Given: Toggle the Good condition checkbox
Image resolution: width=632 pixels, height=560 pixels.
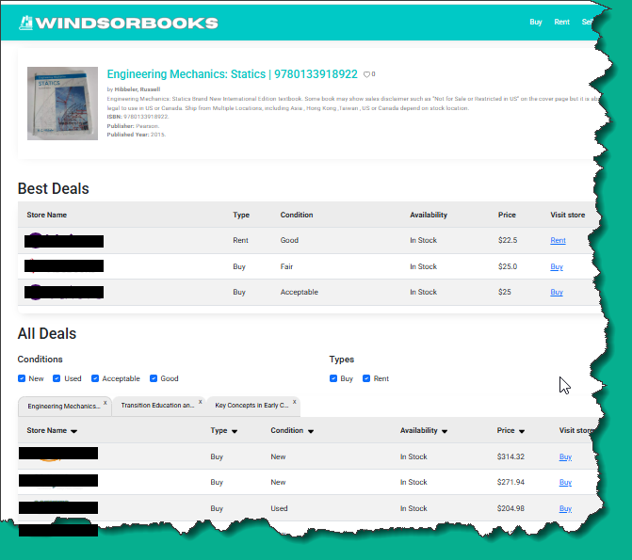Looking at the screenshot, I should click(154, 378).
